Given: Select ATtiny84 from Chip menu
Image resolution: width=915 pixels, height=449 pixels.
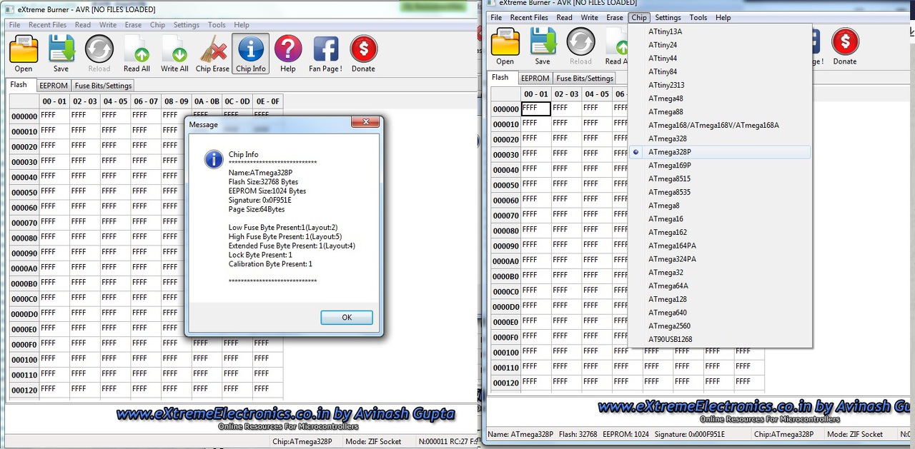Looking at the screenshot, I should tap(720, 72).
